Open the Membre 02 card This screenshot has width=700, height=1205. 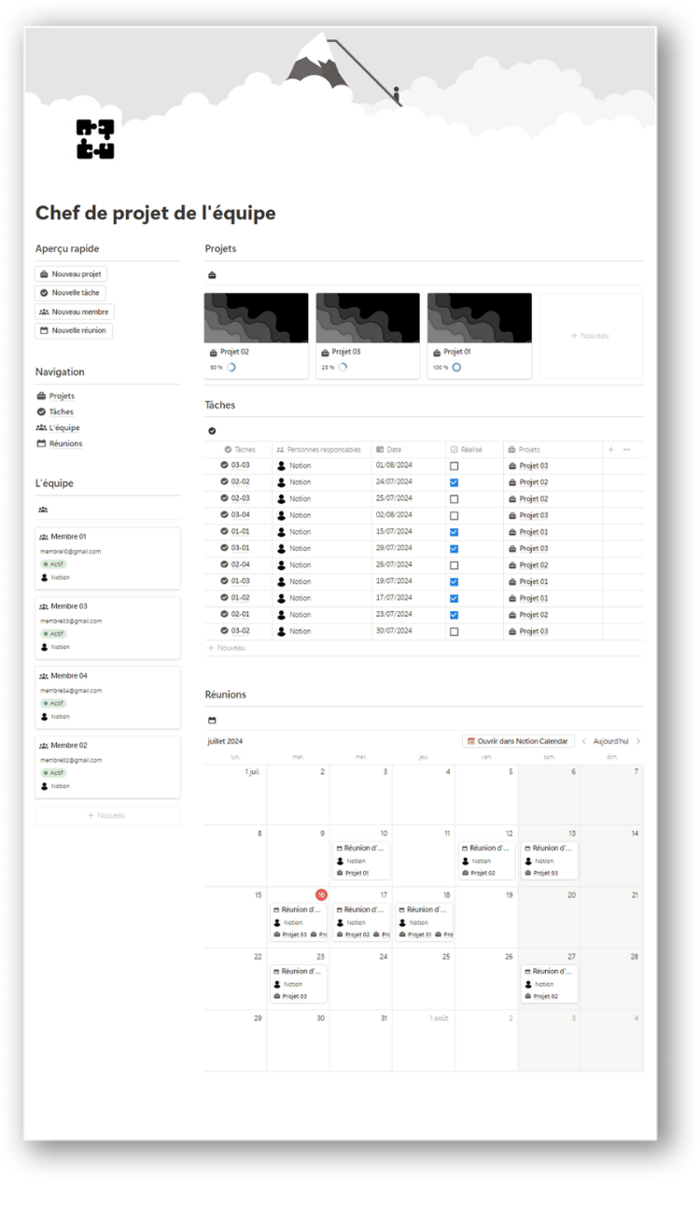click(x=107, y=767)
